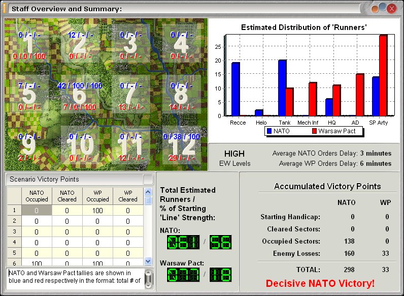Click the 'HIGH' EW Levels indicator
This screenshot has width=404, height=296.
click(234, 154)
